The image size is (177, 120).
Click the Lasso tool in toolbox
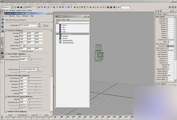tap(2, 16)
